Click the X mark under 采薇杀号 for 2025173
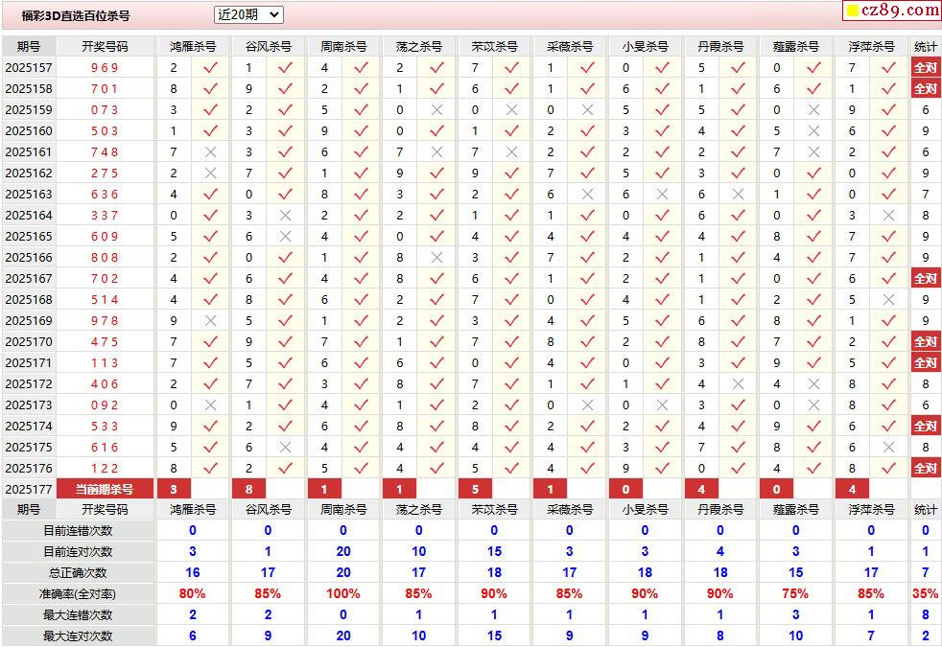This screenshot has width=942, height=647. 587,405
